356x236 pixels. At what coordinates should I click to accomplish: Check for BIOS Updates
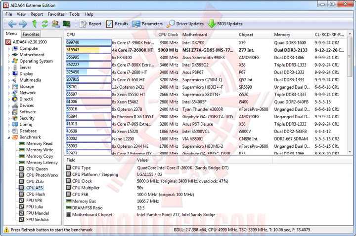pos(225,24)
